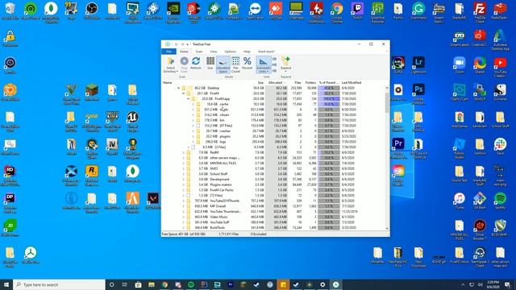The height and width of the screenshot is (290, 516).
Task: Sort by the Folders column header
Action: 310,82
